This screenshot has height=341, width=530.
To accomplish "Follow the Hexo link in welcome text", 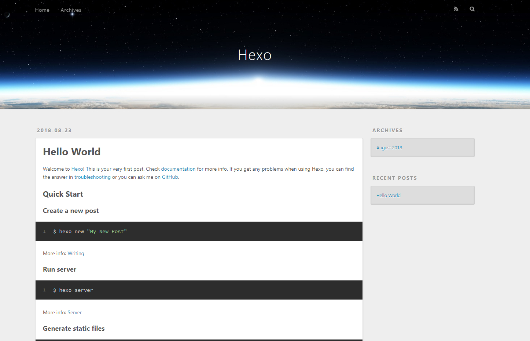I will click(77, 169).
